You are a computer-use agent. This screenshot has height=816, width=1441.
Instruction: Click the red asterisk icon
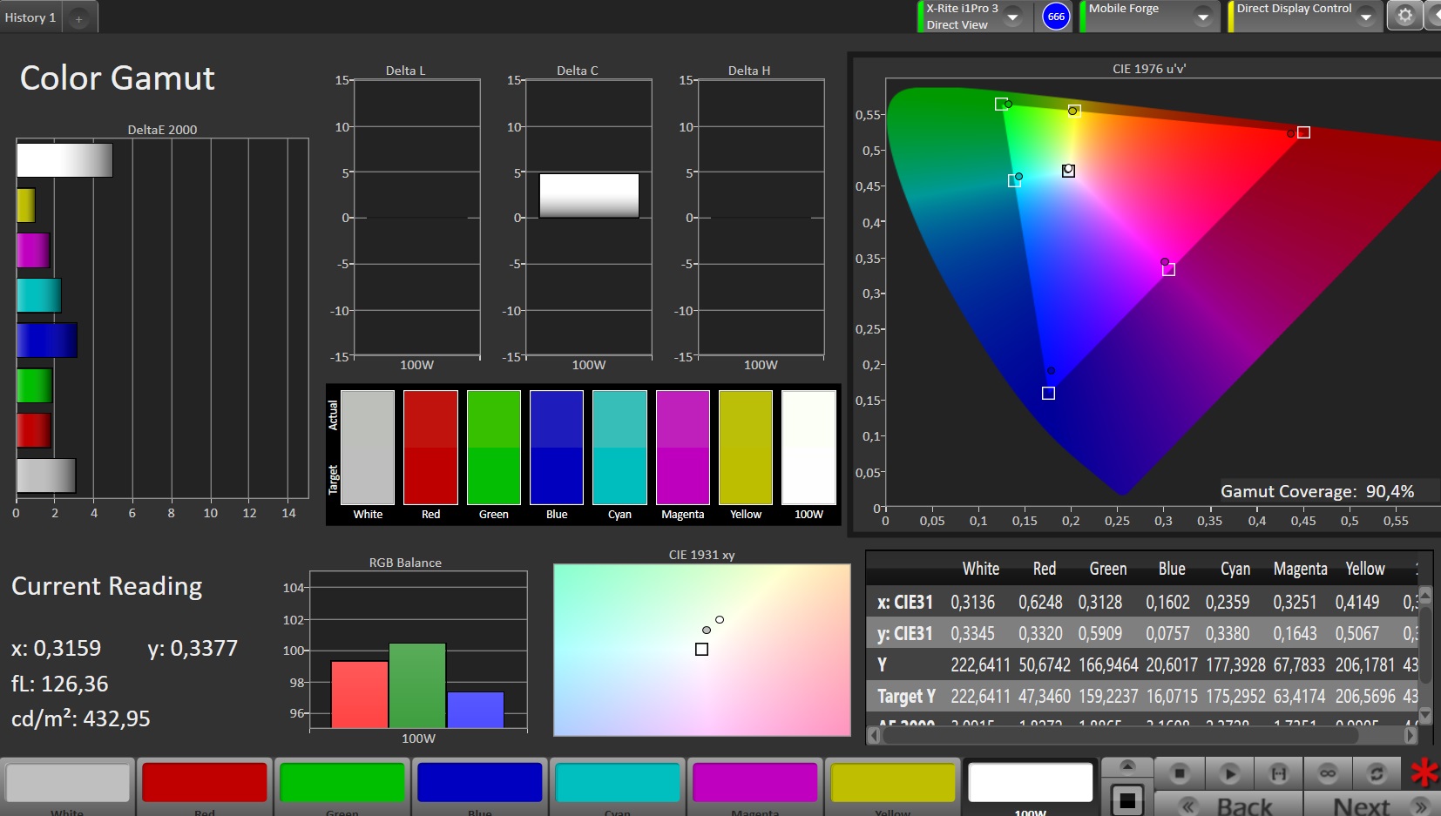click(x=1424, y=772)
